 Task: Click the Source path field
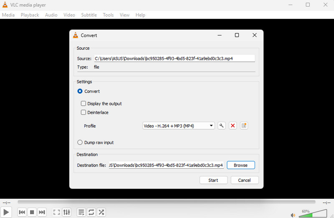pos(175,58)
